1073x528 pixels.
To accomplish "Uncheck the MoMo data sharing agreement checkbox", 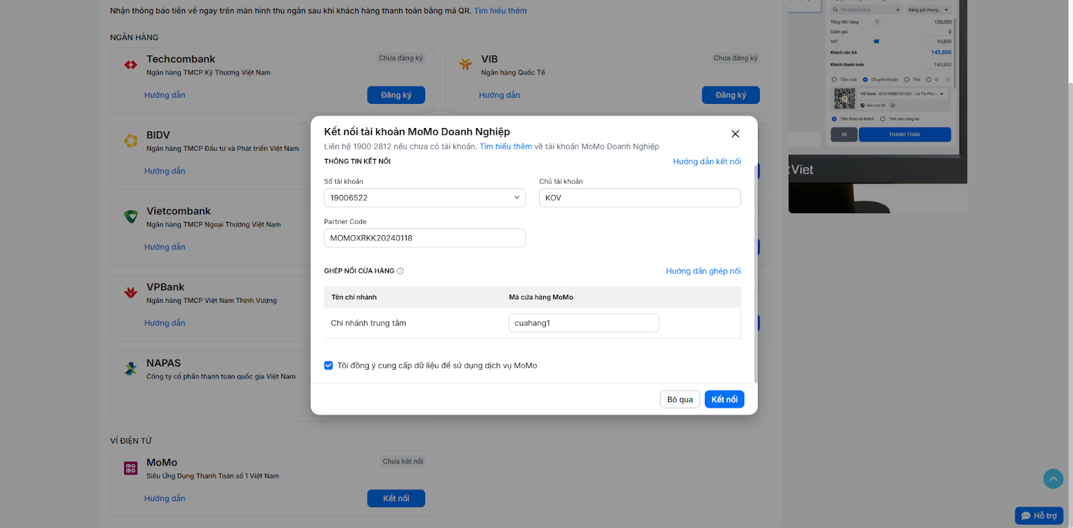I will tap(329, 366).
